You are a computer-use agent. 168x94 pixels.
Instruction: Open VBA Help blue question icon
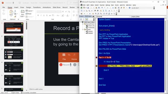click(x=129, y=8)
